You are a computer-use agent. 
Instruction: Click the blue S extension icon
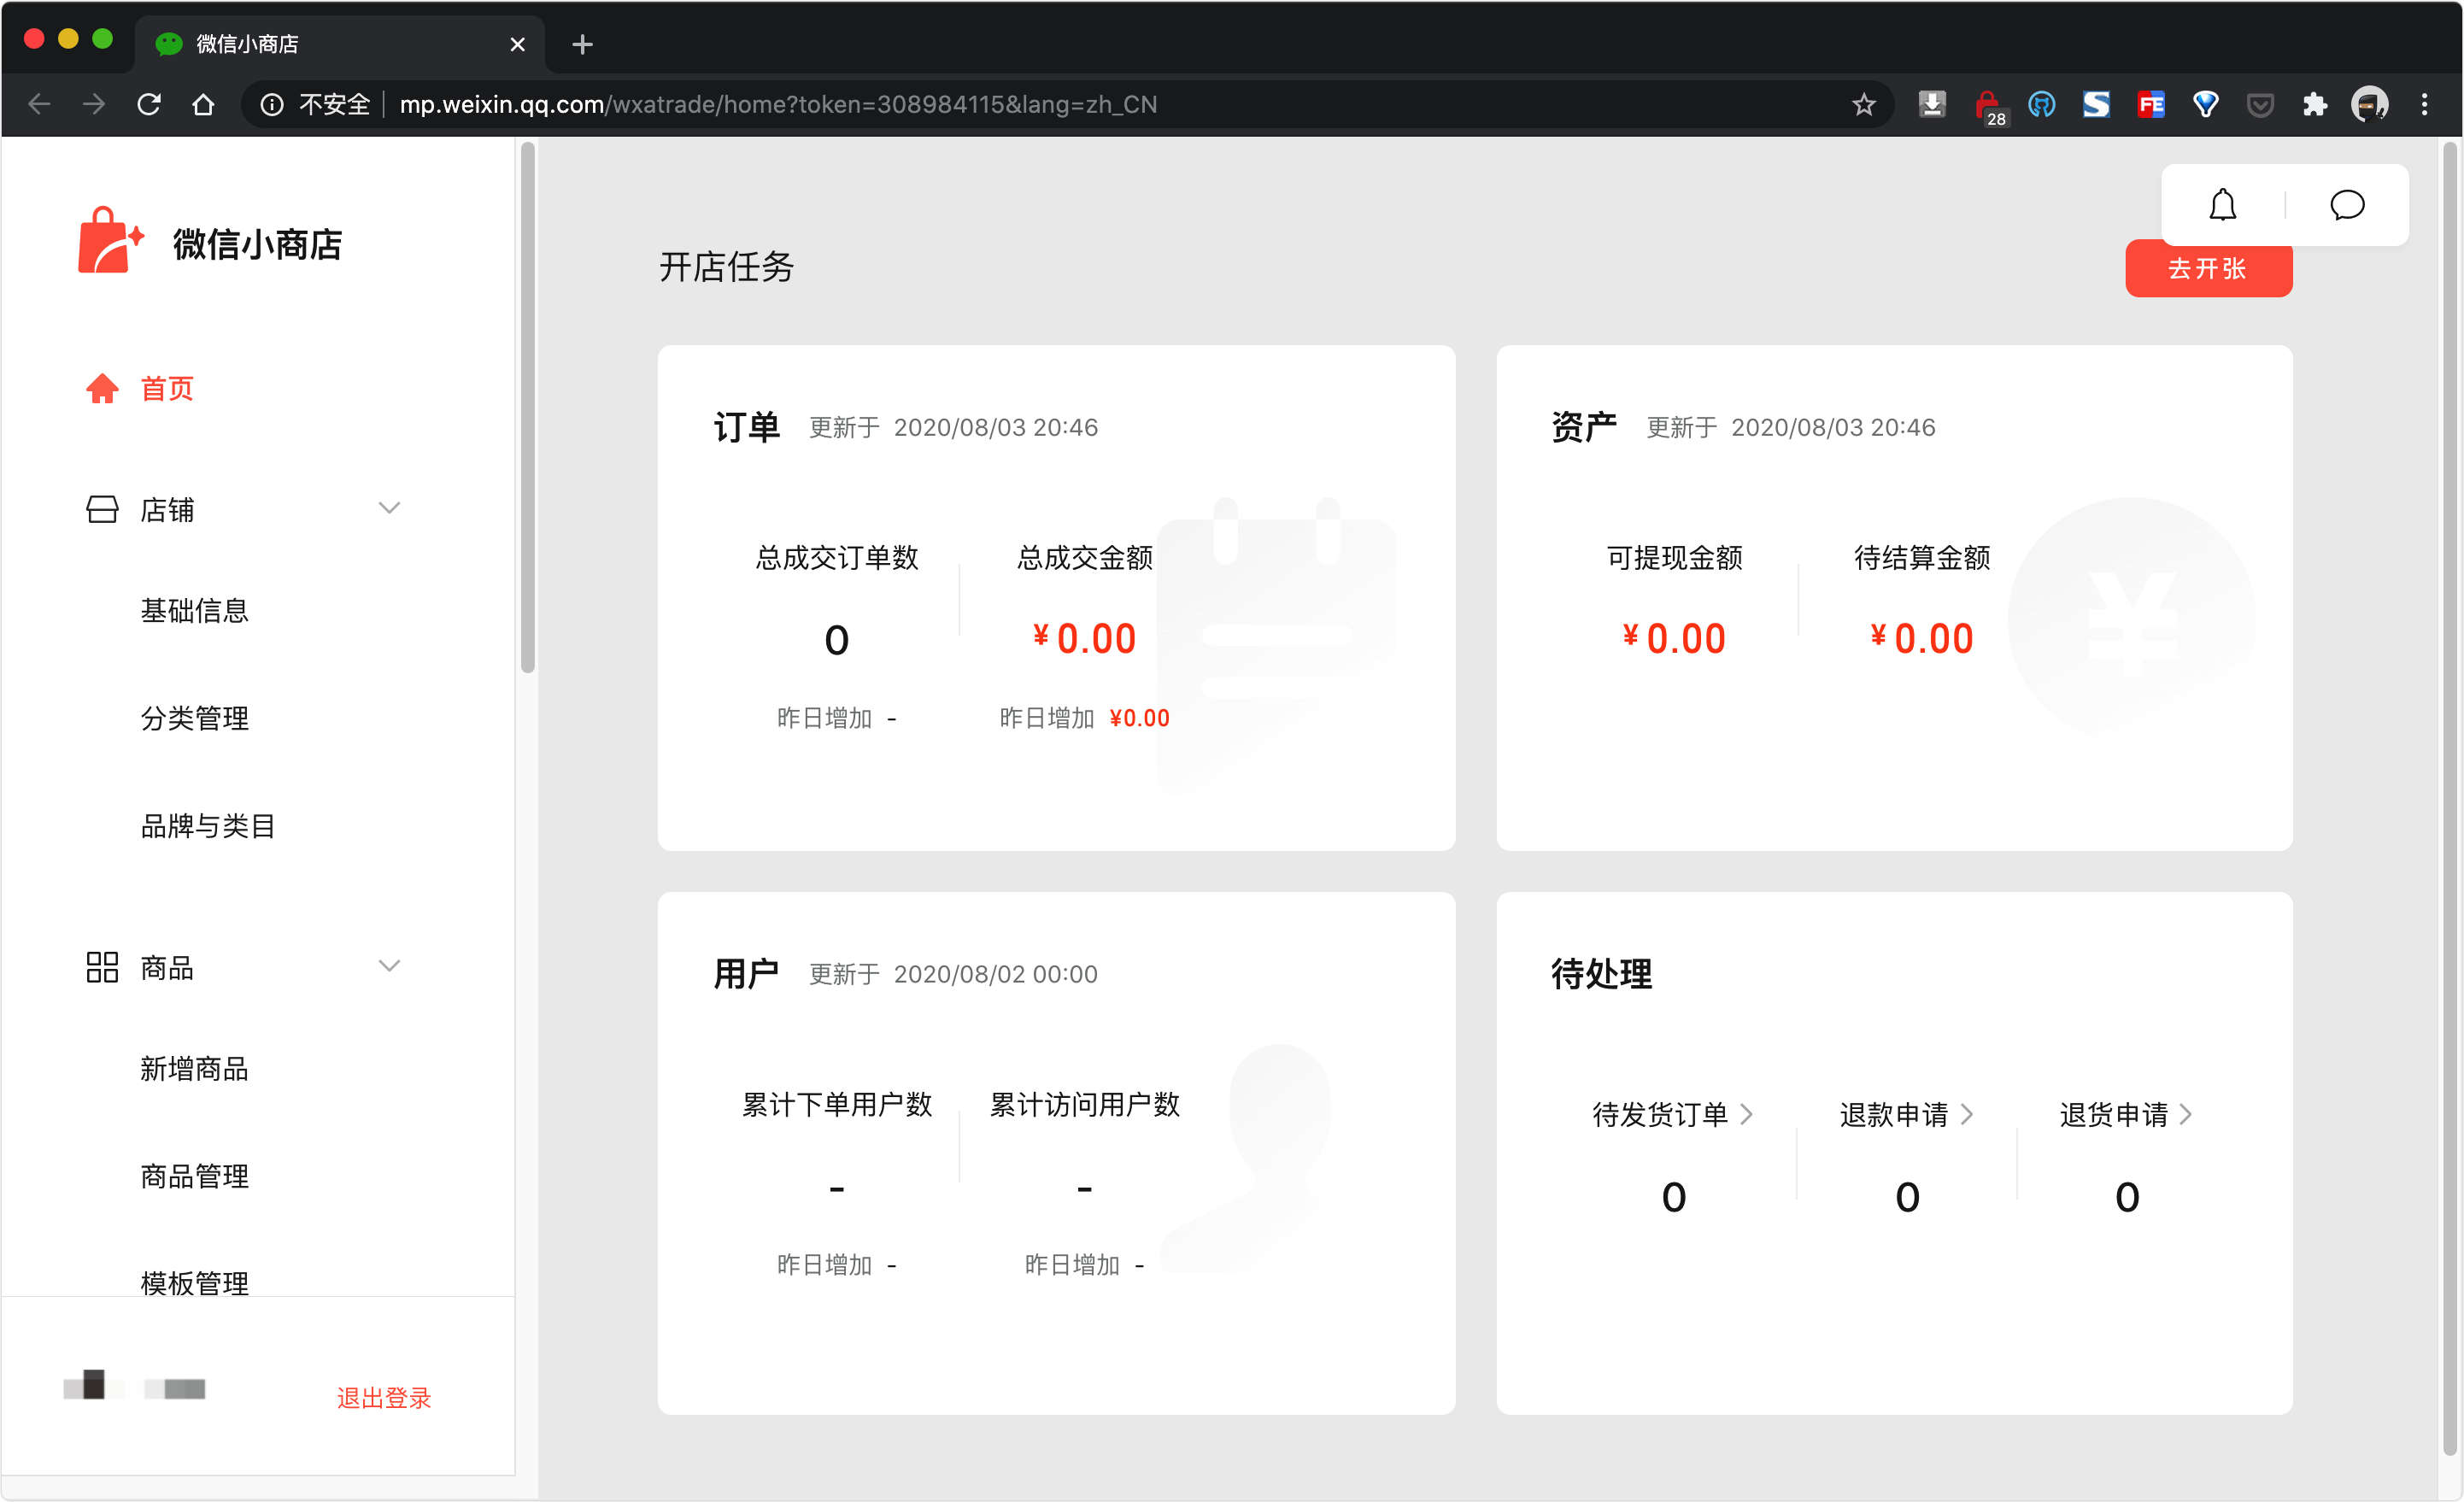click(2096, 104)
